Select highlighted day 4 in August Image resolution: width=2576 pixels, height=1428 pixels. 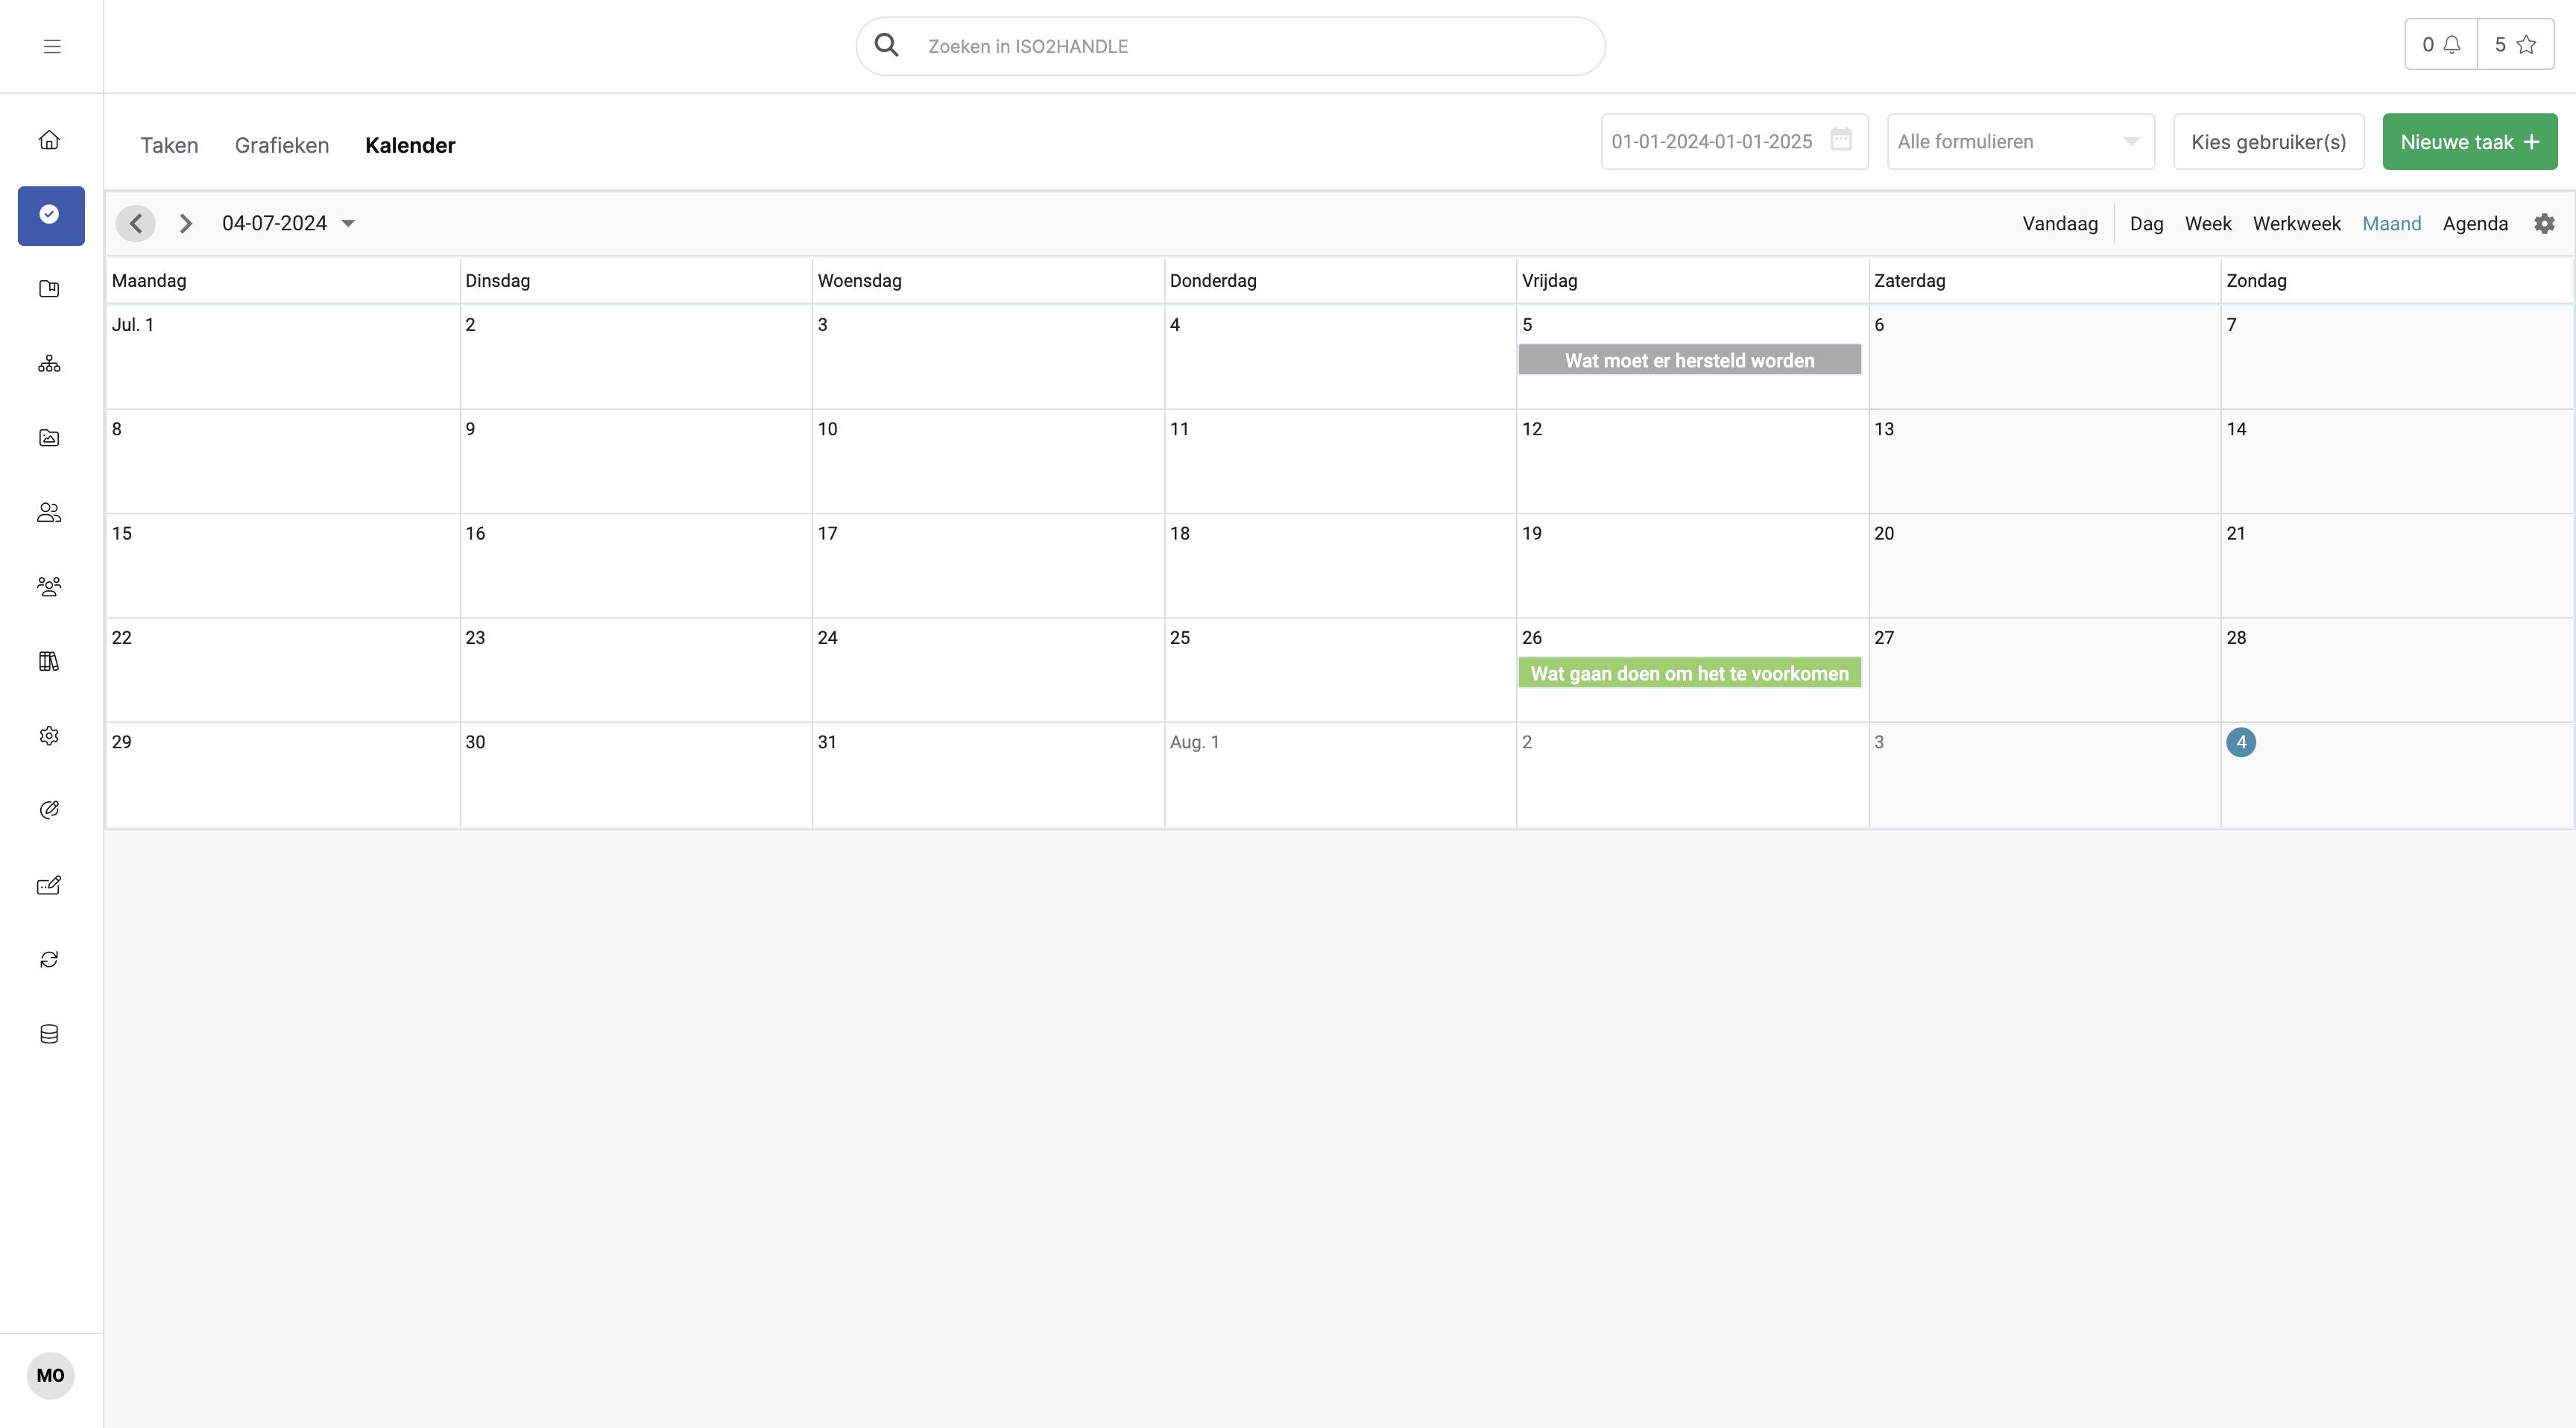[x=2240, y=742]
